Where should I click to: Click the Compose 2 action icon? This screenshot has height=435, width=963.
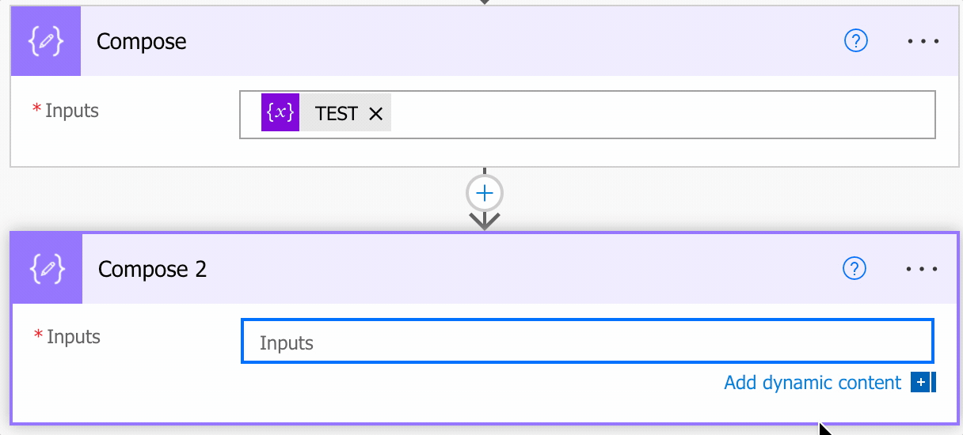tap(48, 270)
